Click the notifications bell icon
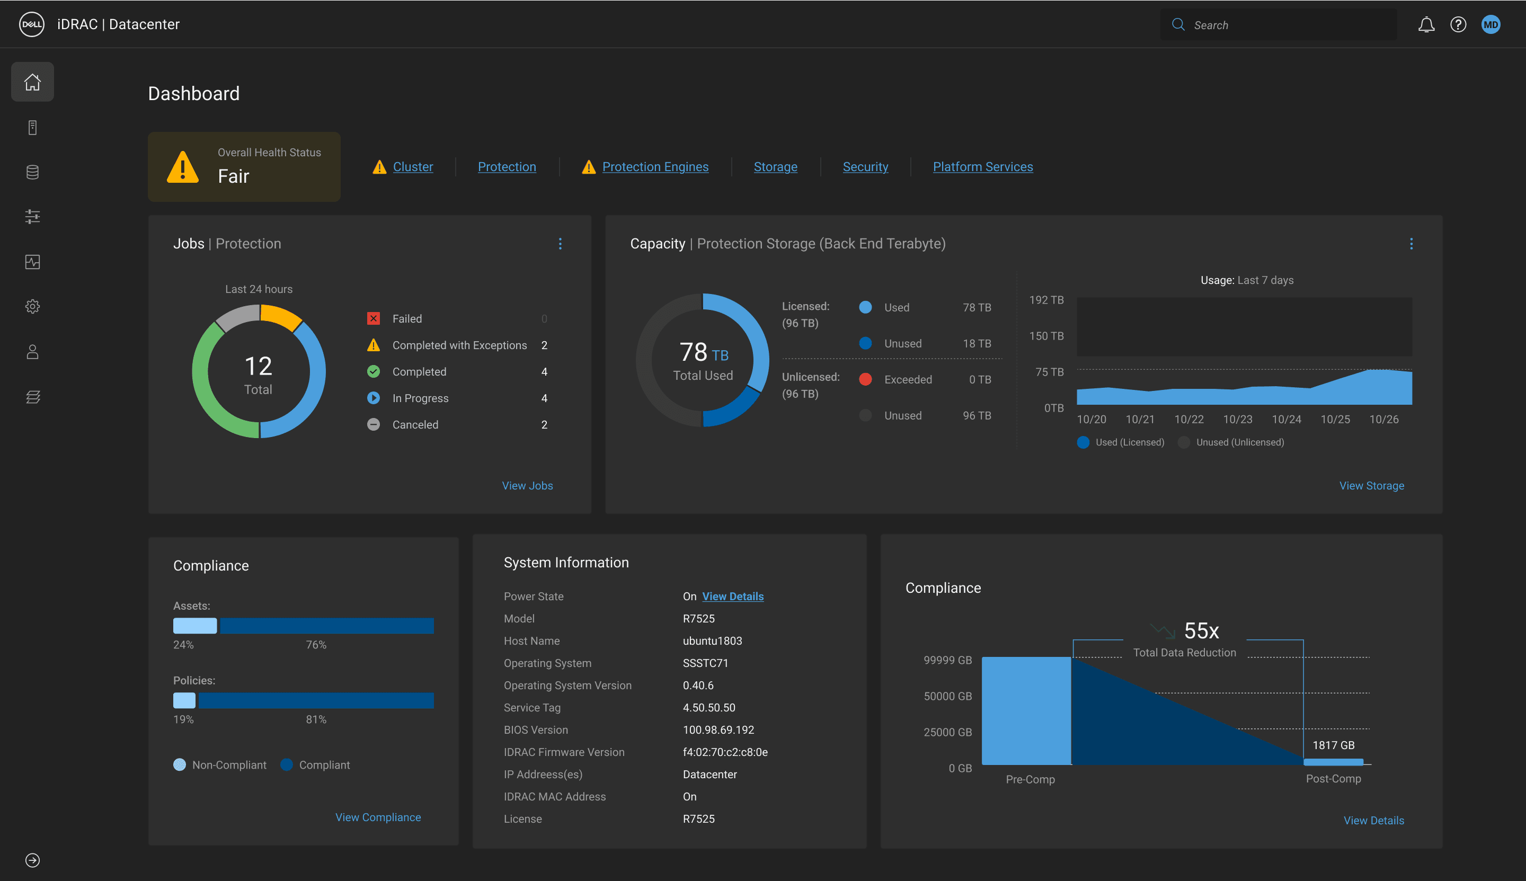 [x=1426, y=25]
